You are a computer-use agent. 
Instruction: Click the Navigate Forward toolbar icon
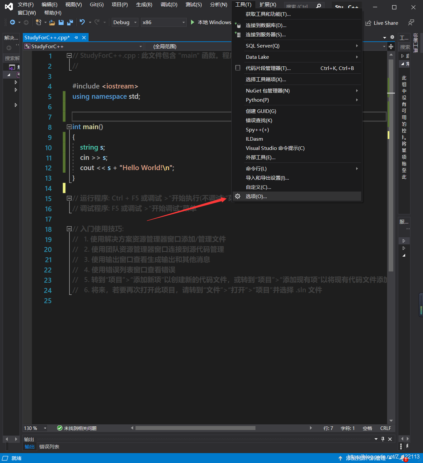point(26,22)
